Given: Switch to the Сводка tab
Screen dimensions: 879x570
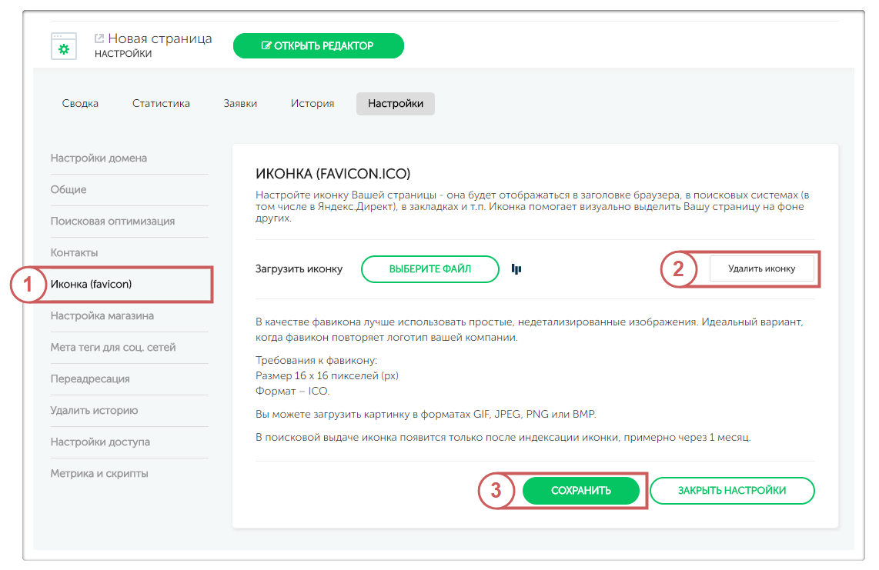Looking at the screenshot, I should [80, 103].
